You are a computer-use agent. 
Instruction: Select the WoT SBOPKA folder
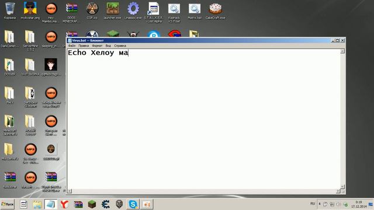coord(30,67)
